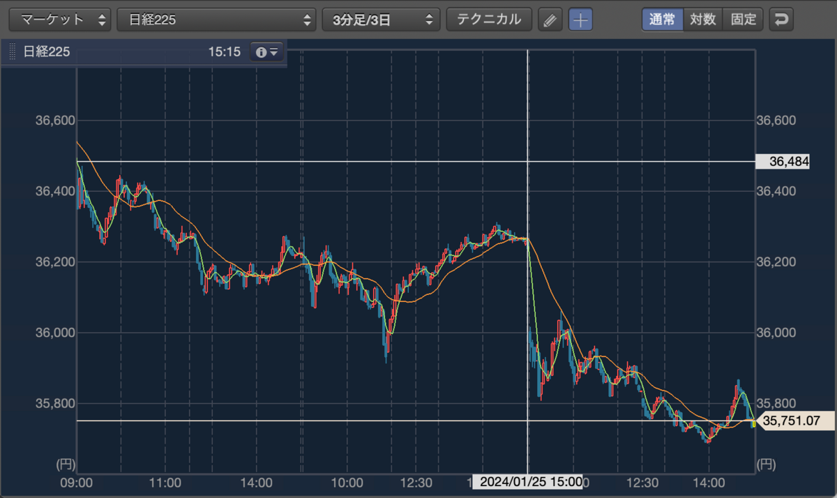Toggle the crosshair cursor icon
837x498 pixels.
click(x=580, y=20)
